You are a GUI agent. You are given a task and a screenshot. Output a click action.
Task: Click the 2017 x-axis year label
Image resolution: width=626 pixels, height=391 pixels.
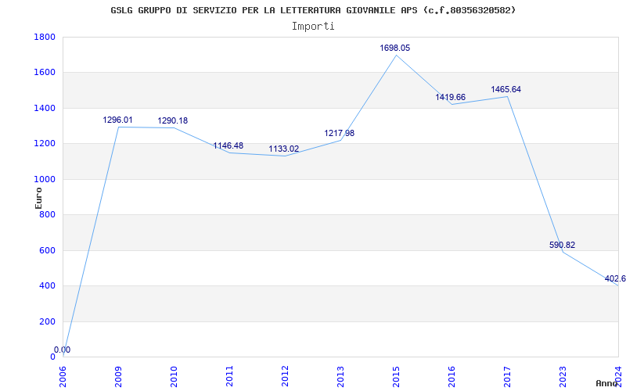(507, 377)
